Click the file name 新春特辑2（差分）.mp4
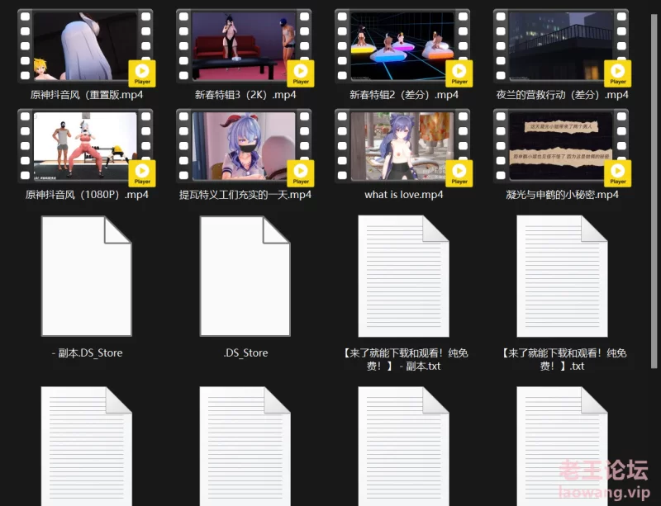 click(x=404, y=95)
